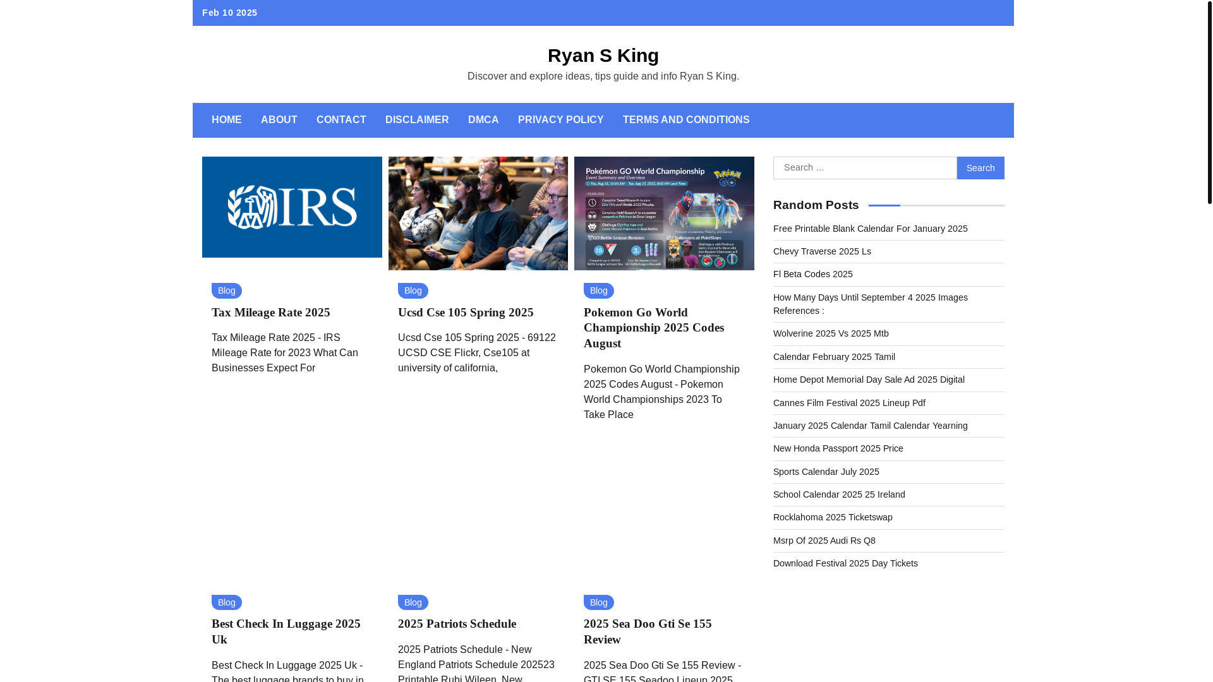Open the IRS logo thumbnail
The height and width of the screenshot is (682, 1213).
pos(292,207)
